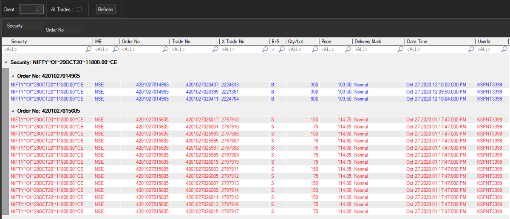510x219 pixels.
Task: Click filter search icon in ME column
Action: tap(115, 49)
